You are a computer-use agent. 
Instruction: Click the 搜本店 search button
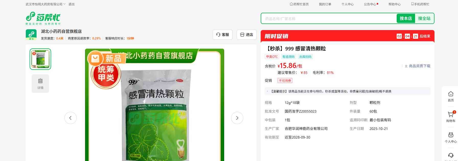[x=406, y=18]
